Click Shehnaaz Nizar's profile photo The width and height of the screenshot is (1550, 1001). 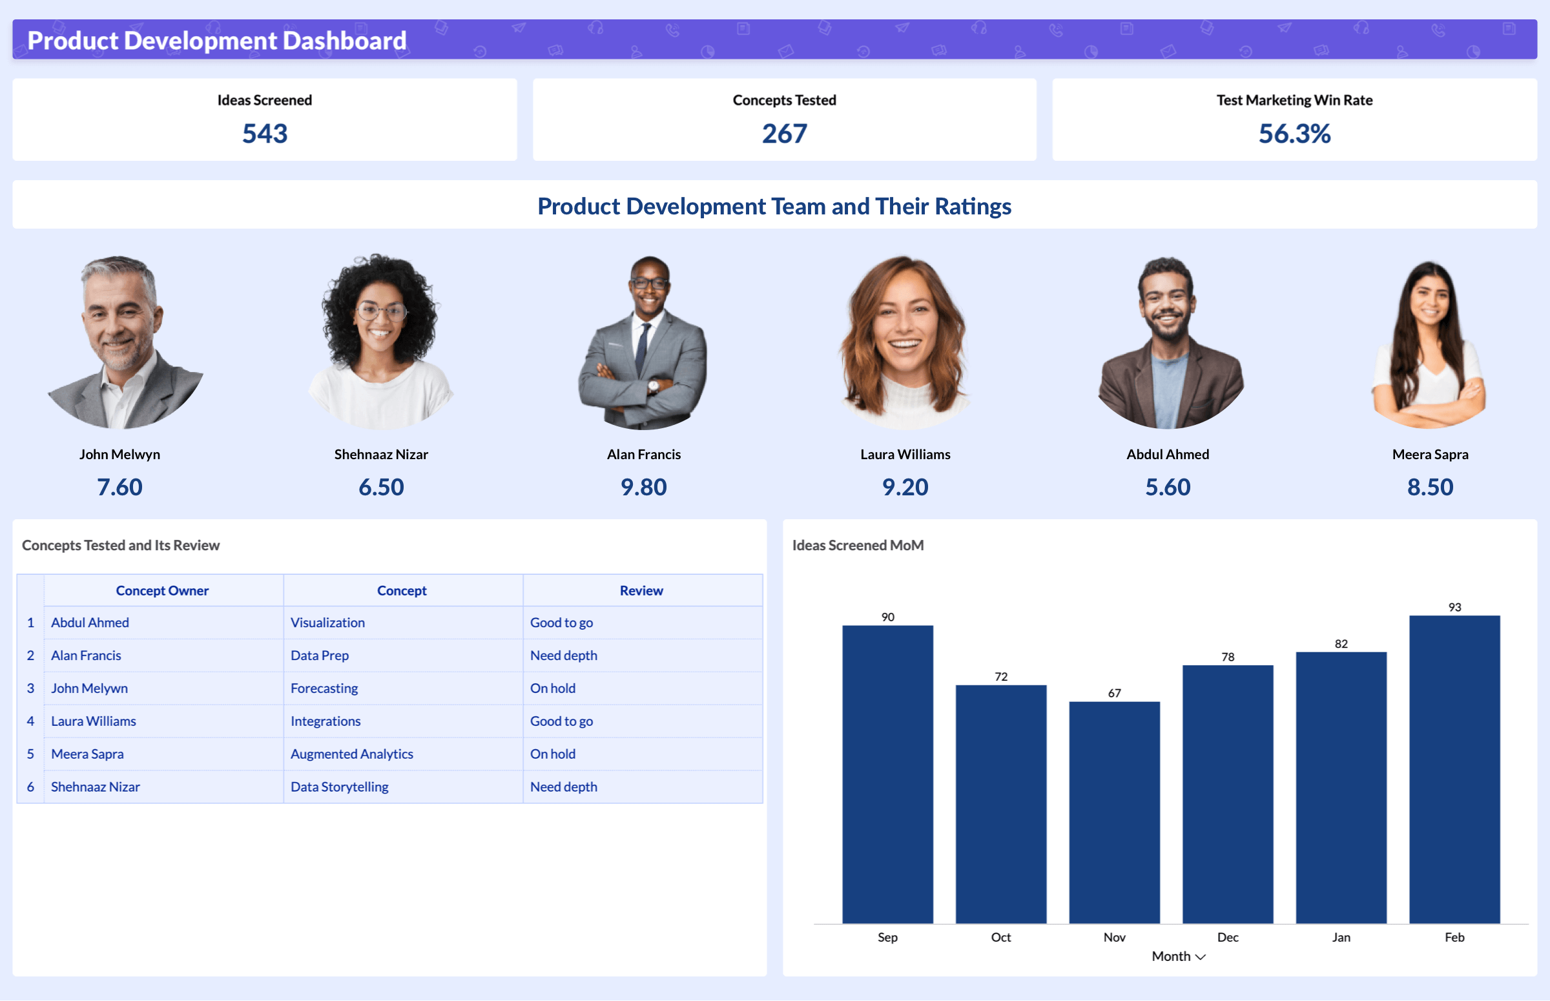[381, 342]
